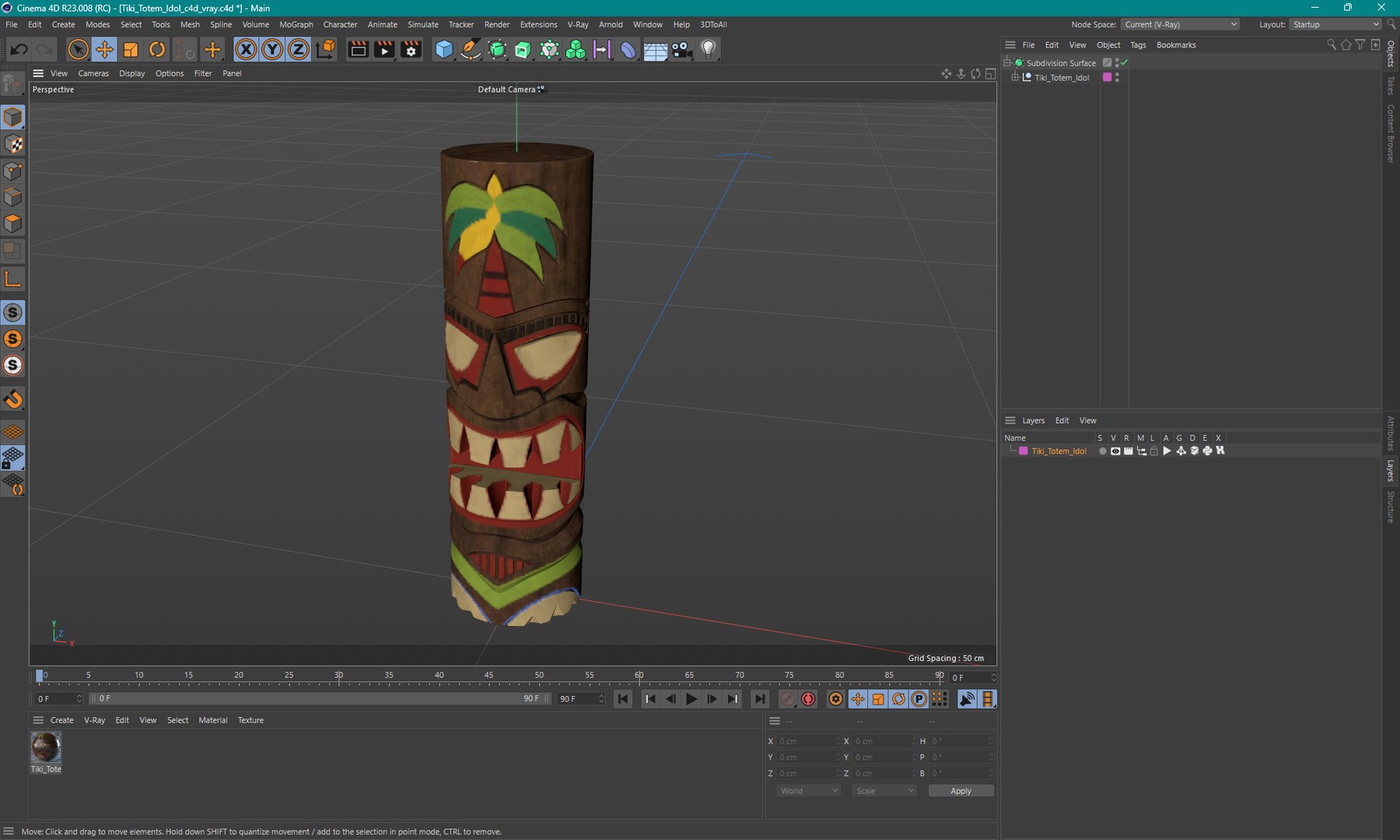Screen dimensions: 1400x840
Task: Click the Record Active Objects button
Action: pyautogui.click(x=788, y=699)
